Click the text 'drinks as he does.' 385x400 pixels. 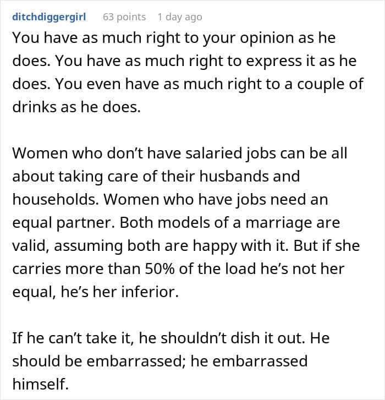coord(76,107)
